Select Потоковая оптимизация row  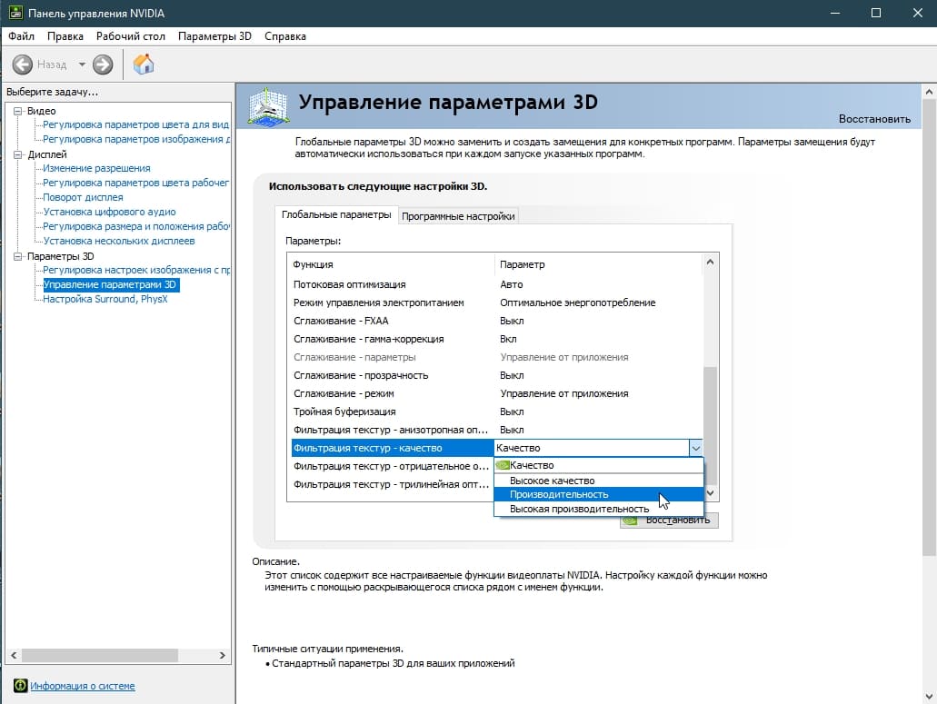pyautogui.click(x=497, y=285)
